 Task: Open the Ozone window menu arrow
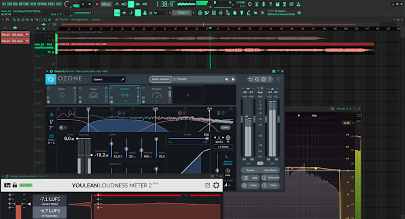47,71
